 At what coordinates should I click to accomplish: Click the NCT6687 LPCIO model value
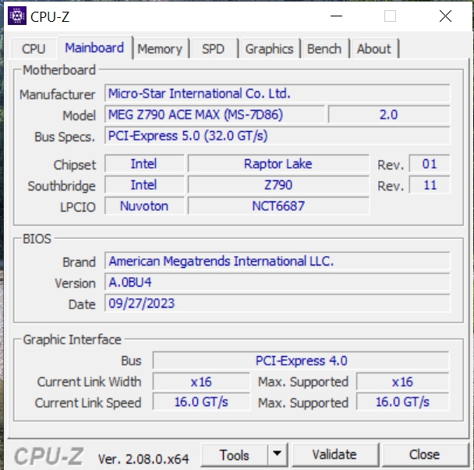click(x=278, y=206)
